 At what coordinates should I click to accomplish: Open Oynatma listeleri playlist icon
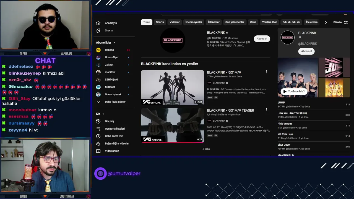point(98,129)
